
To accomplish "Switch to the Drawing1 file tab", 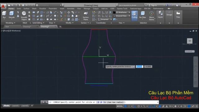I will (x=27, y=26).
